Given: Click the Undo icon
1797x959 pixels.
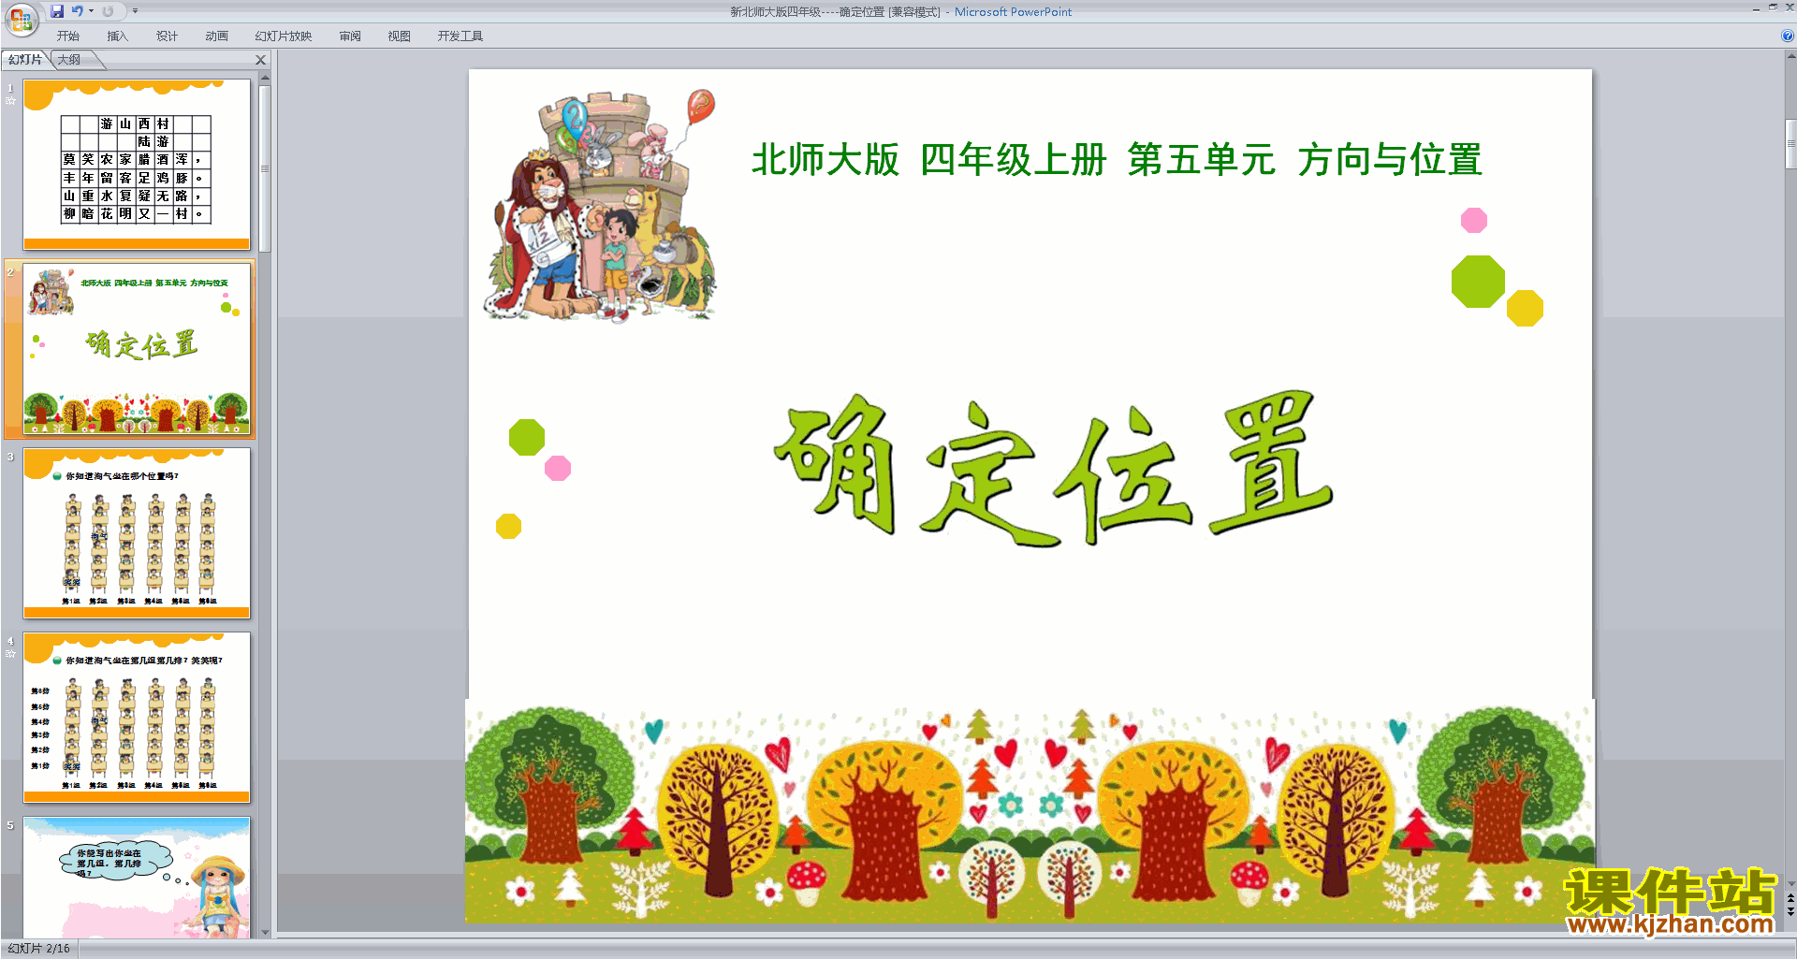Looking at the screenshot, I should 77,11.
